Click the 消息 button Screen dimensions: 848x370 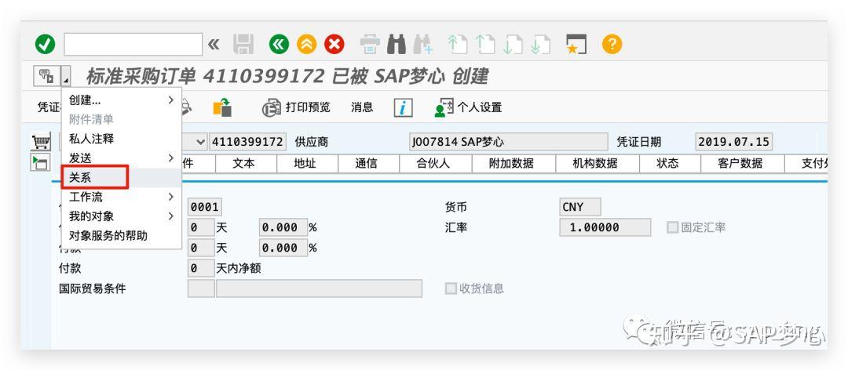point(362,107)
